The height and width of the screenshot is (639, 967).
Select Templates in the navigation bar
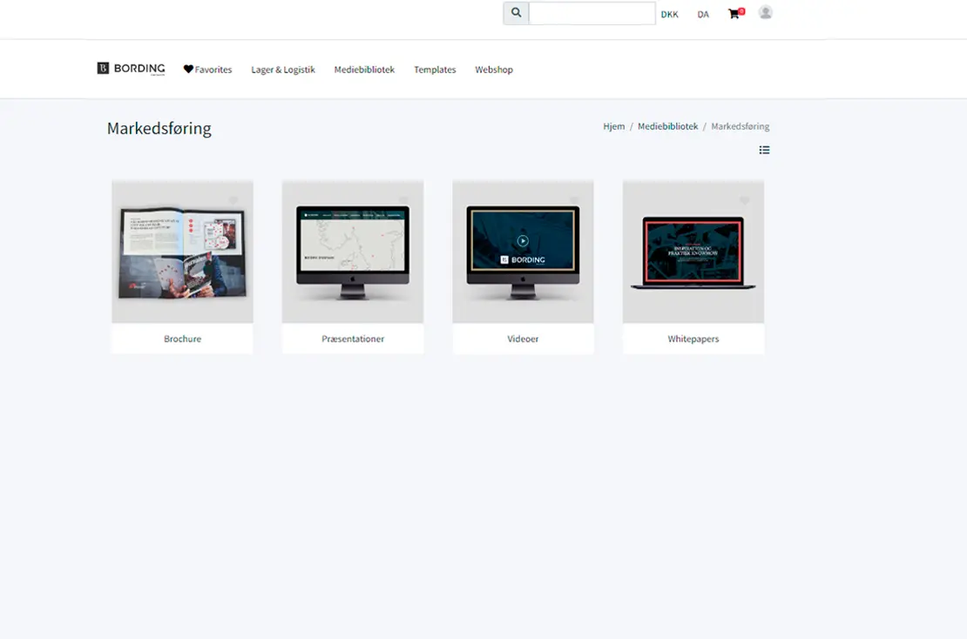435,69
